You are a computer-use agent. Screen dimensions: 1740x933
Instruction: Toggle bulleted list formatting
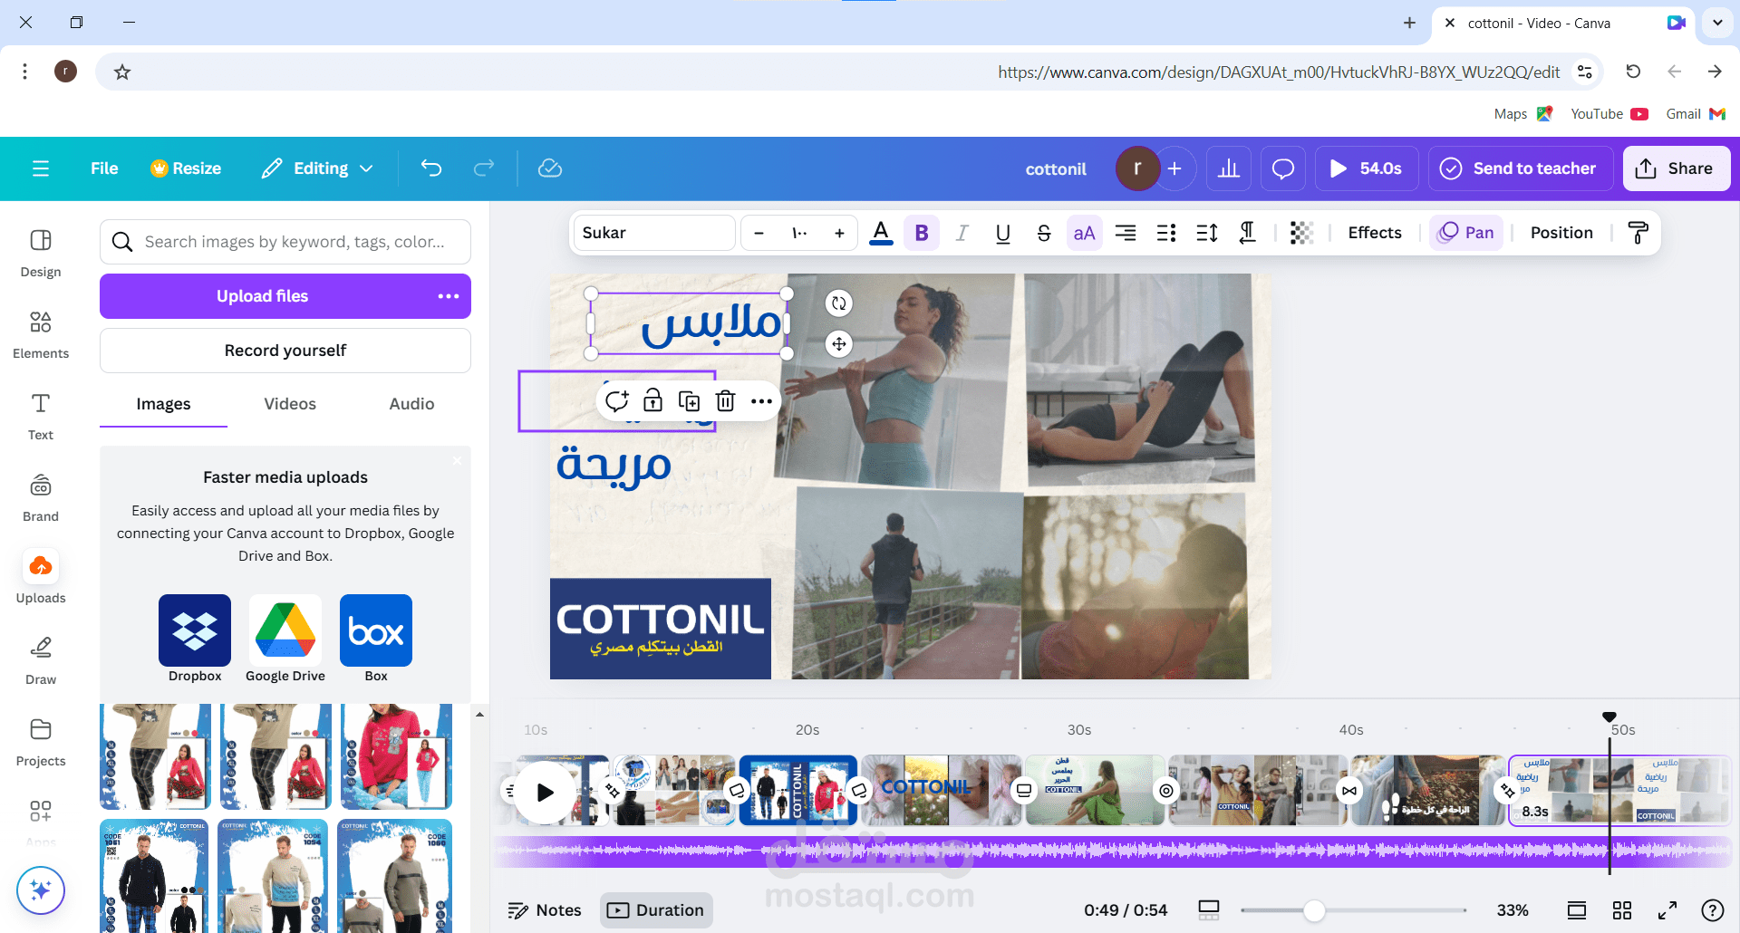tap(1166, 233)
